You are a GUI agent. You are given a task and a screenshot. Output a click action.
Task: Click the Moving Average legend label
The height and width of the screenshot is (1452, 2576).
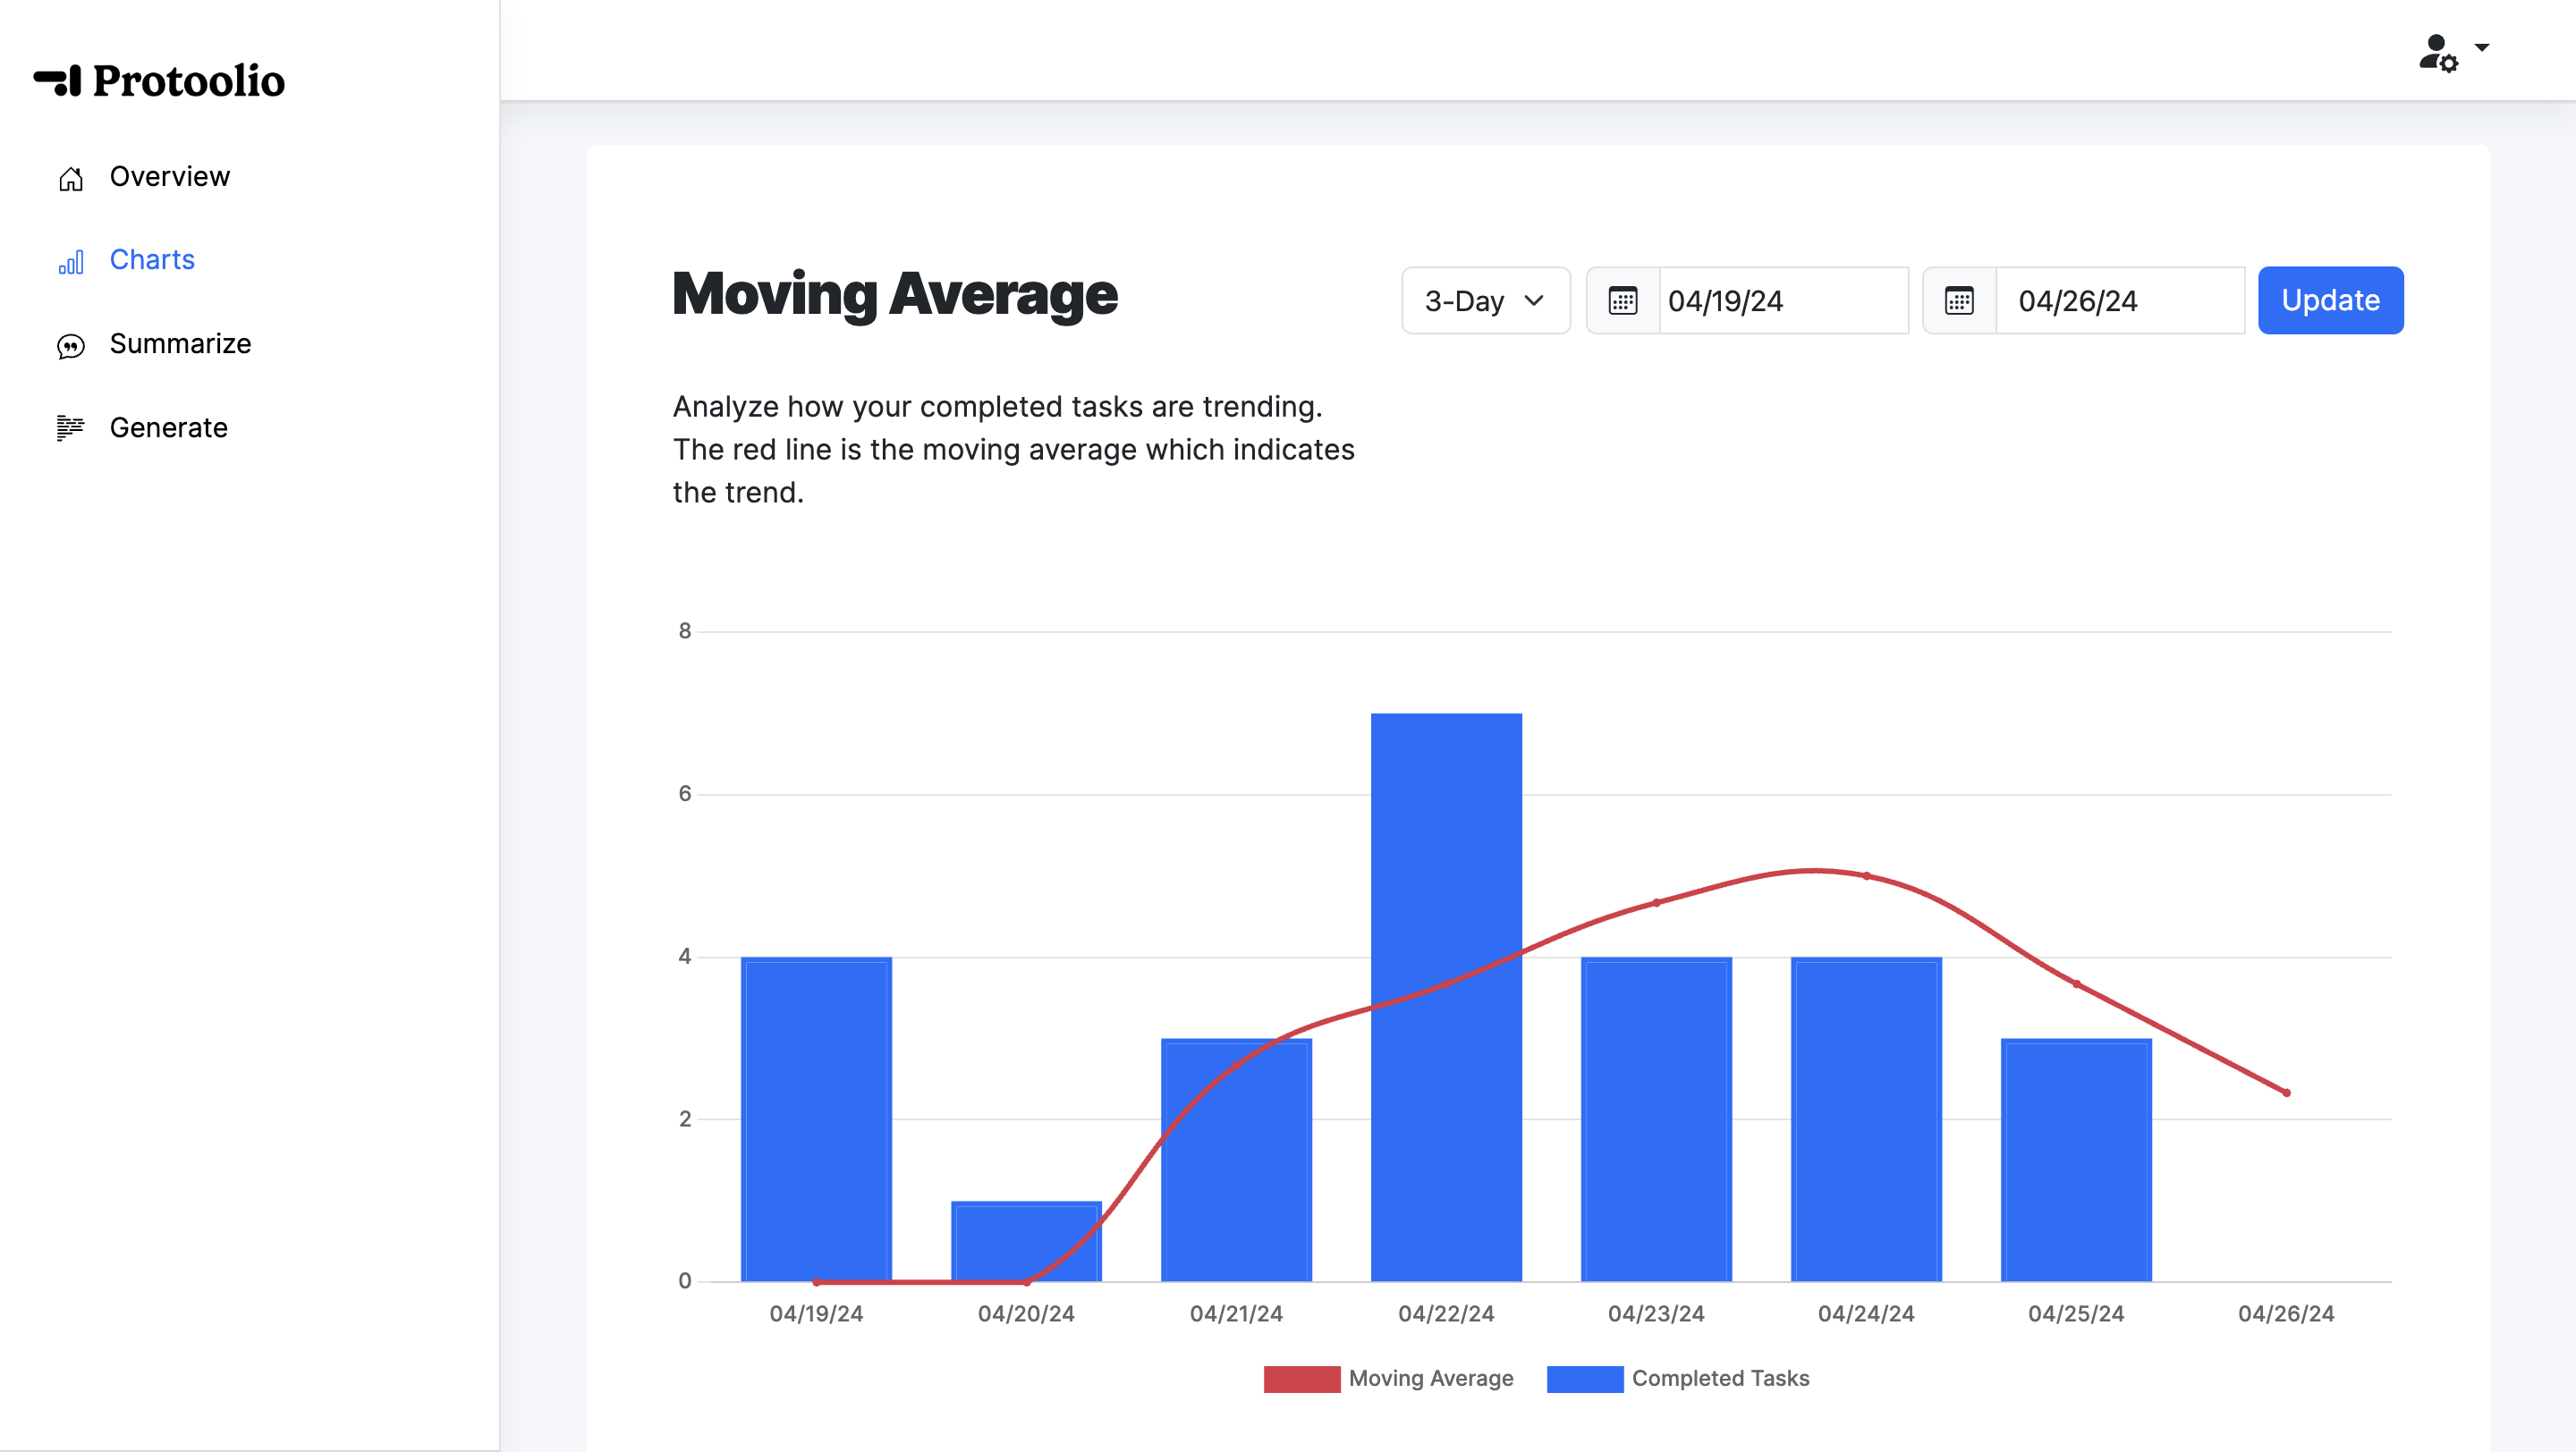coord(1431,1379)
